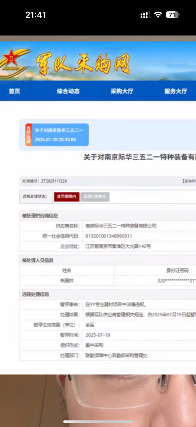The height and width of the screenshot is (427, 196).
Task: Click the 处罚期限内 red status button
Action: pyautogui.click(x=67, y=196)
